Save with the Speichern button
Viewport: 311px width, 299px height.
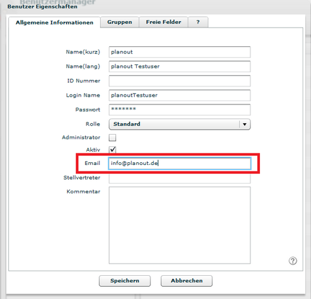[x=125, y=281]
